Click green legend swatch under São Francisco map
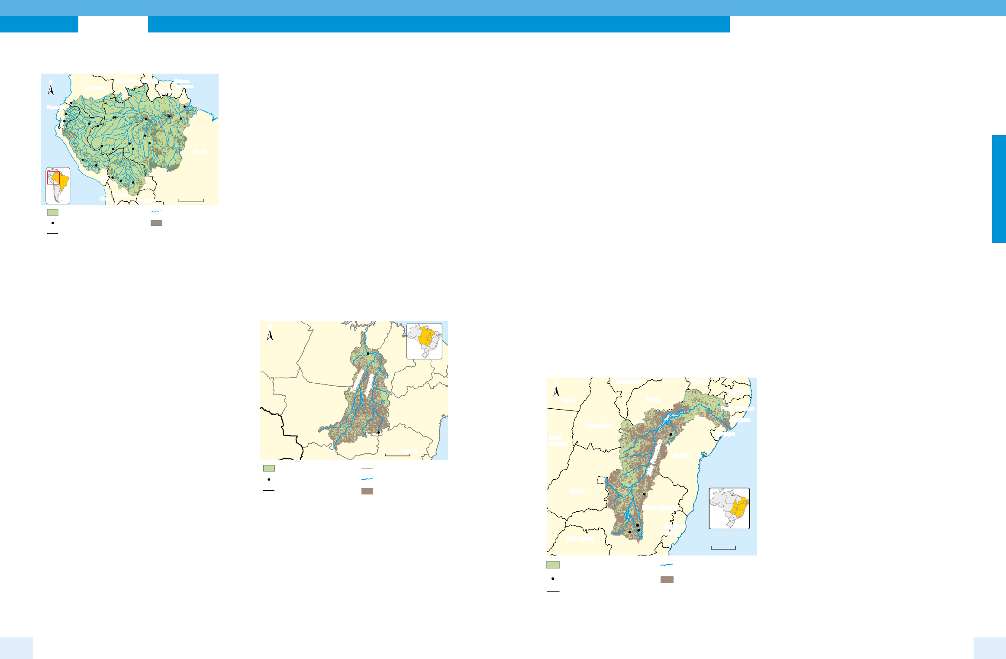Viewport: 1006px width, 659px height. tap(553, 565)
